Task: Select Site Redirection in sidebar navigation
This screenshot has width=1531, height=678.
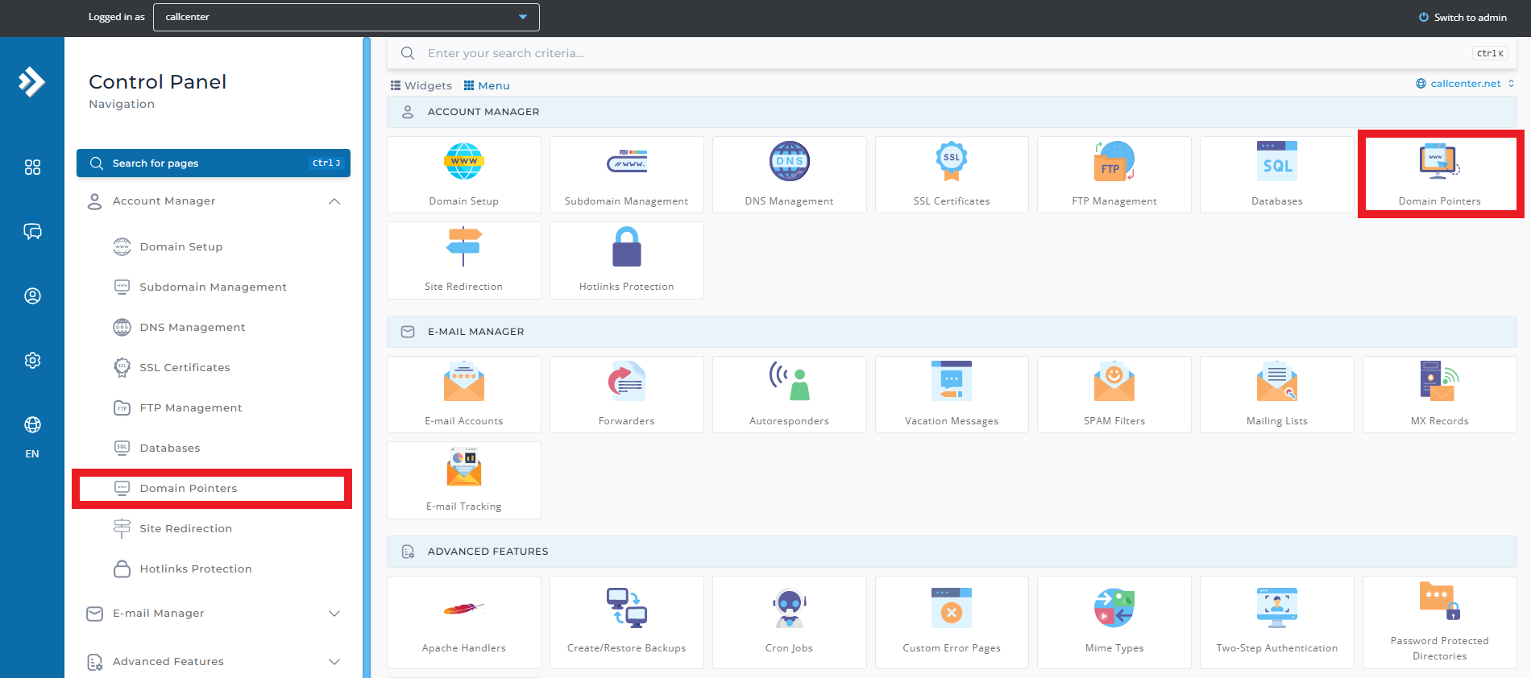Action: click(185, 528)
